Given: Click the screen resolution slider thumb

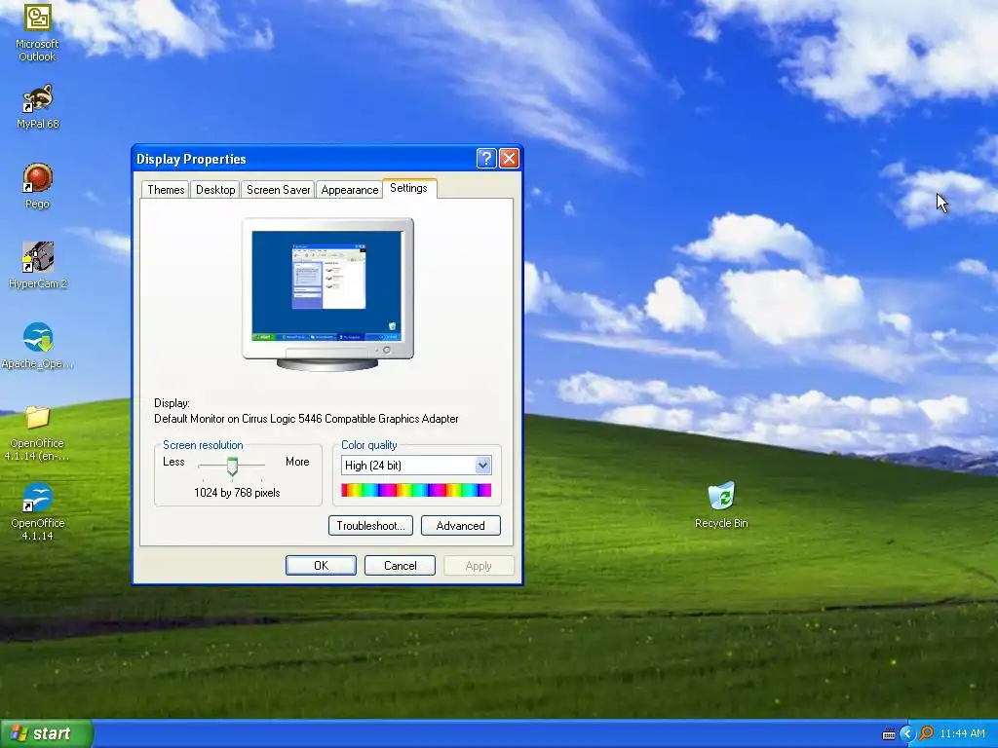Looking at the screenshot, I should (232, 467).
